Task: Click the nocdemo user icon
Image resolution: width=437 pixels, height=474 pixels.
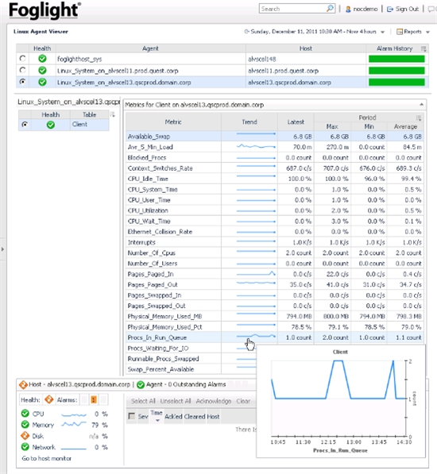Action: click(x=348, y=9)
